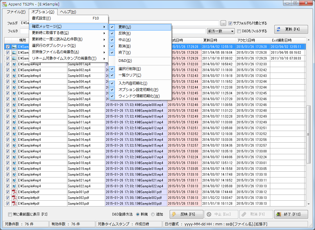Click the Append TS2FN app icon in the title bar
The height and width of the screenshot is (230, 315).
5,4
